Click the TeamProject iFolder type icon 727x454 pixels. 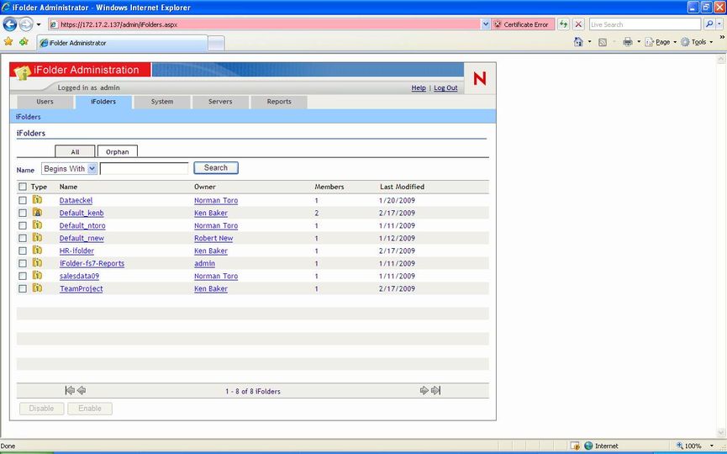tap(37, 288)
